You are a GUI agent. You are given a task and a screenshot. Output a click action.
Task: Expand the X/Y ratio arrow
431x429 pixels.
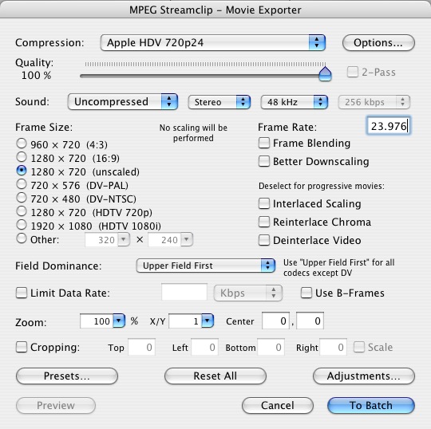coord(208,321)
